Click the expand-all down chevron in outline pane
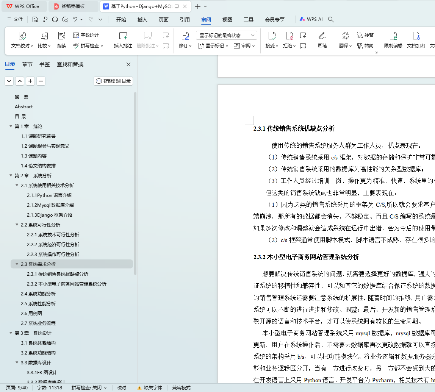435x392 pixels. pyautogui.click(x=9, y=81)
